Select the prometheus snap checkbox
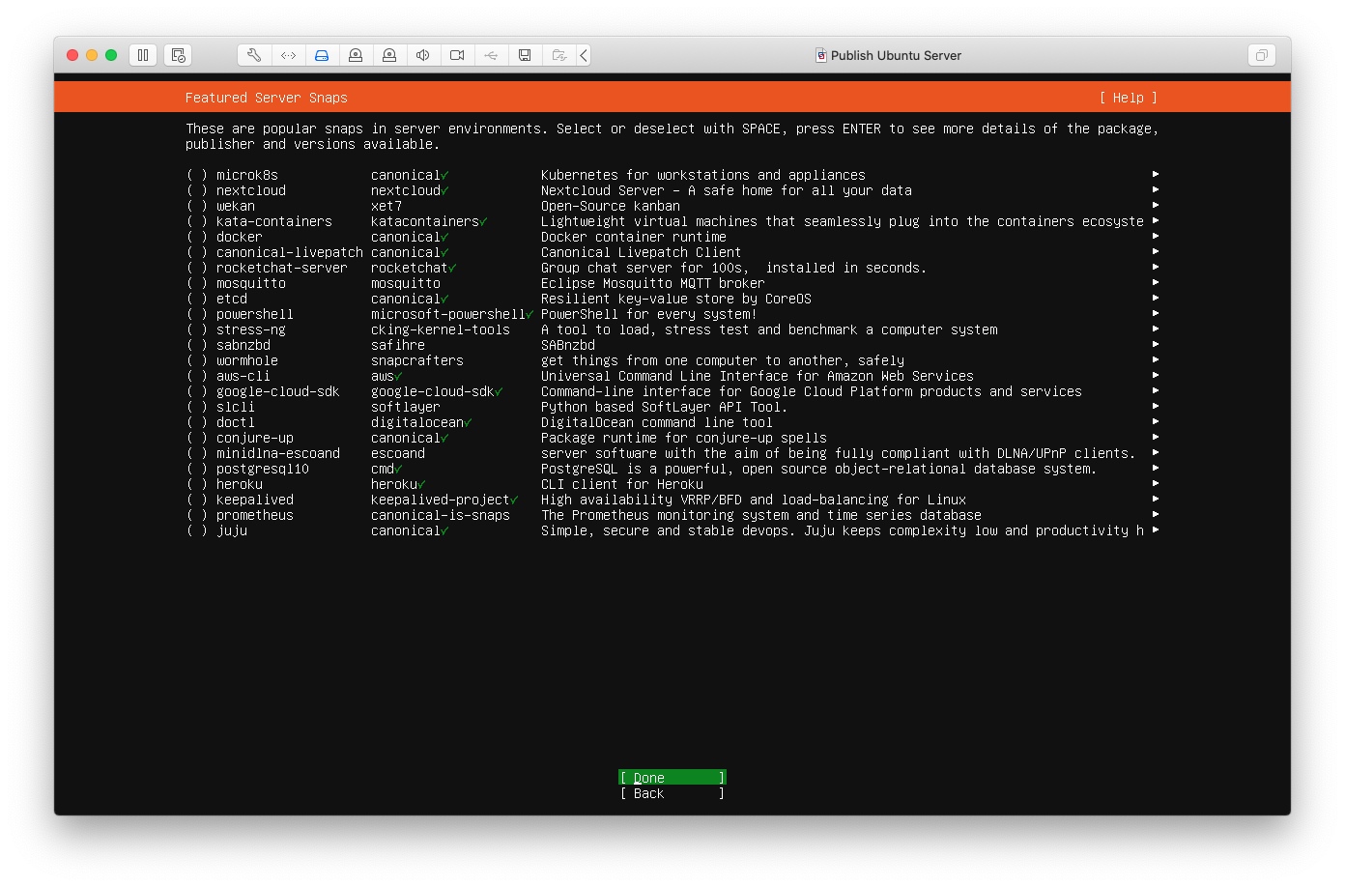The height and width of the screenshot is (887, 1345). click(x=197, y=515)
